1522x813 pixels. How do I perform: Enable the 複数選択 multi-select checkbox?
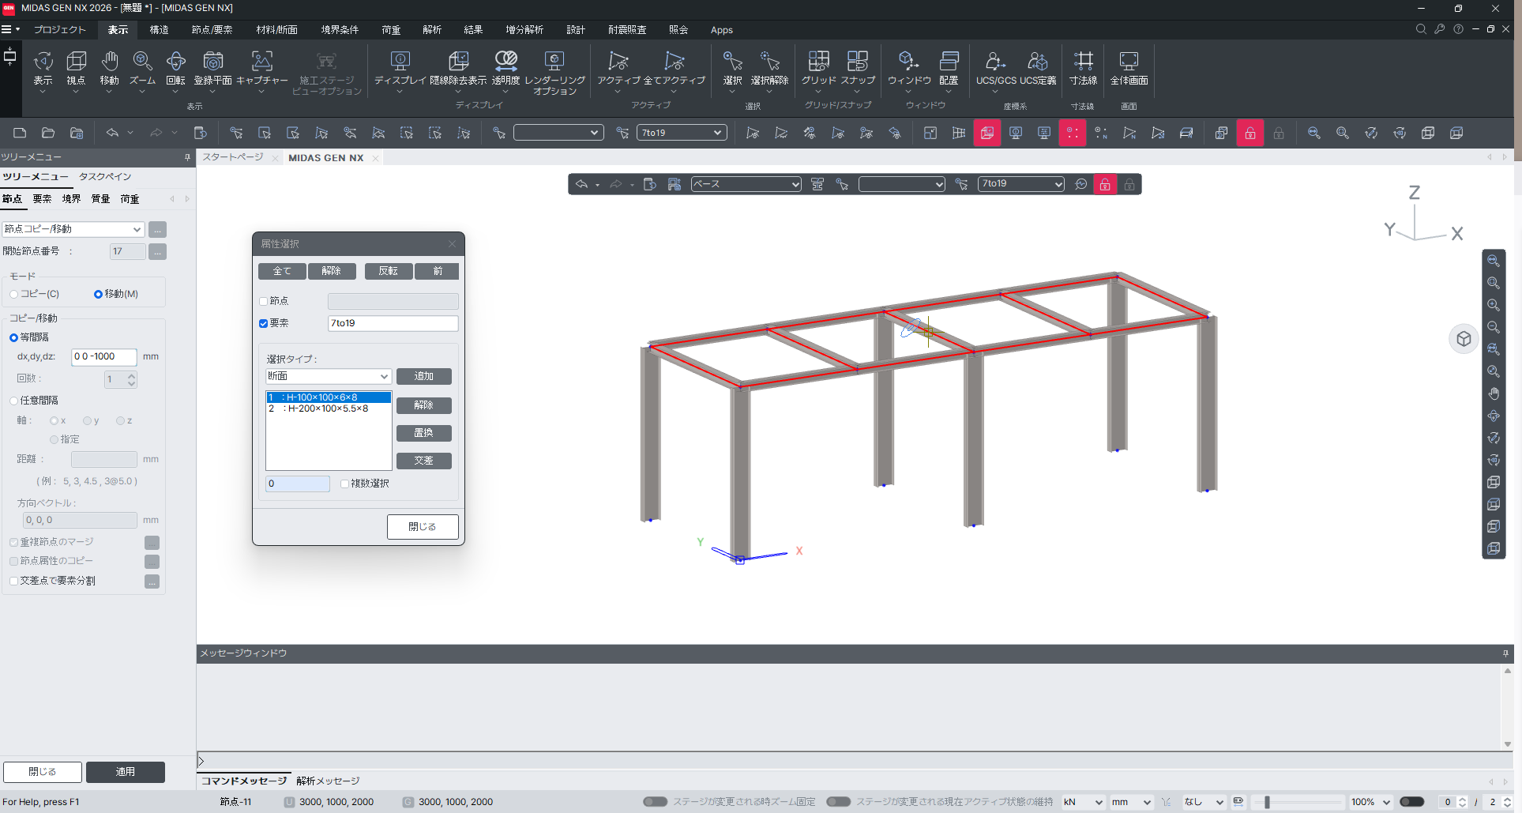coord(344,484)
